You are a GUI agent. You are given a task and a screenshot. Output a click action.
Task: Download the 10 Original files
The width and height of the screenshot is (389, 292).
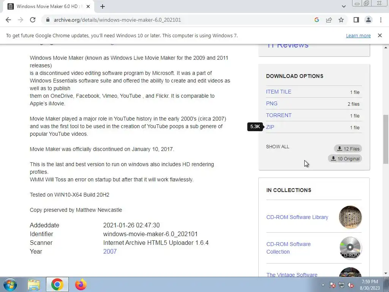(x=345, y=159)
